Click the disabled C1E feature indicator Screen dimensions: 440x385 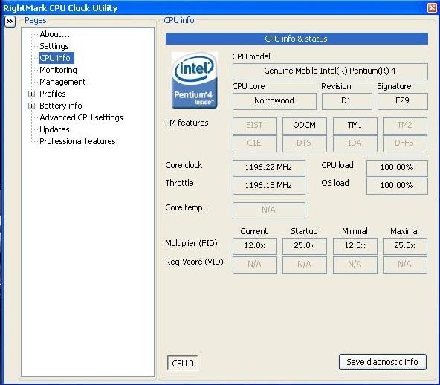(x=254, y=143)
